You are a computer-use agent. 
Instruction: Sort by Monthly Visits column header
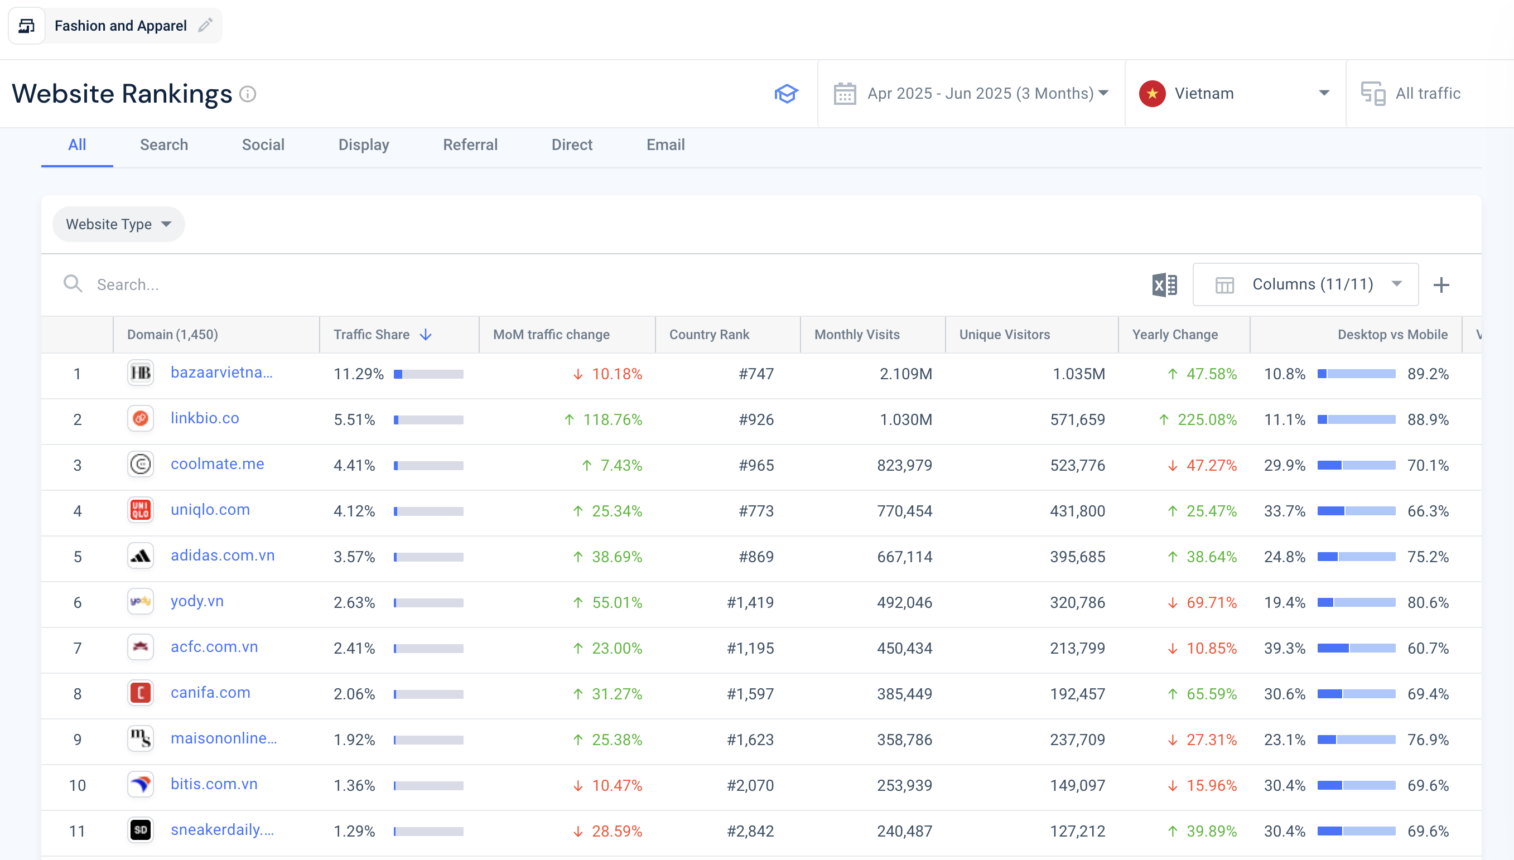[x=856, y=335]
